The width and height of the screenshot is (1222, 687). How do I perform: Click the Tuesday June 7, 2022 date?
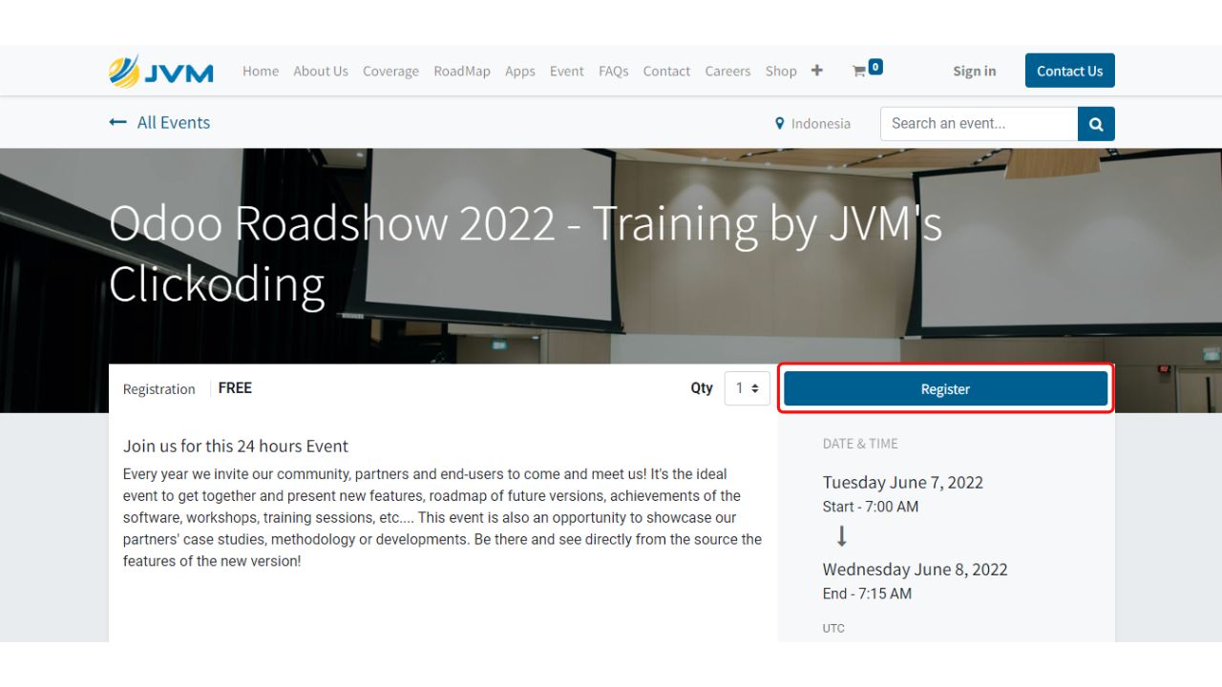(x=903, y=482)
